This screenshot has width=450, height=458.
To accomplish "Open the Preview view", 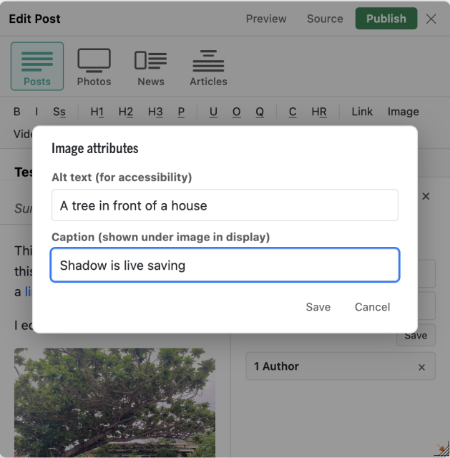I will tap(266, 19).
